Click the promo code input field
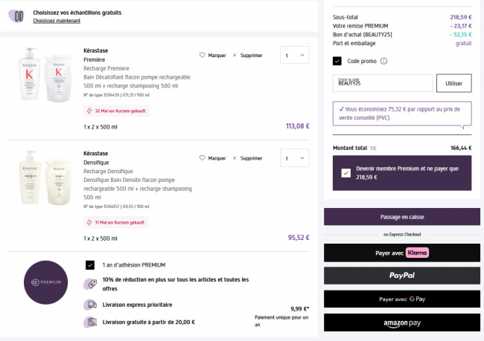 [383, 83]
